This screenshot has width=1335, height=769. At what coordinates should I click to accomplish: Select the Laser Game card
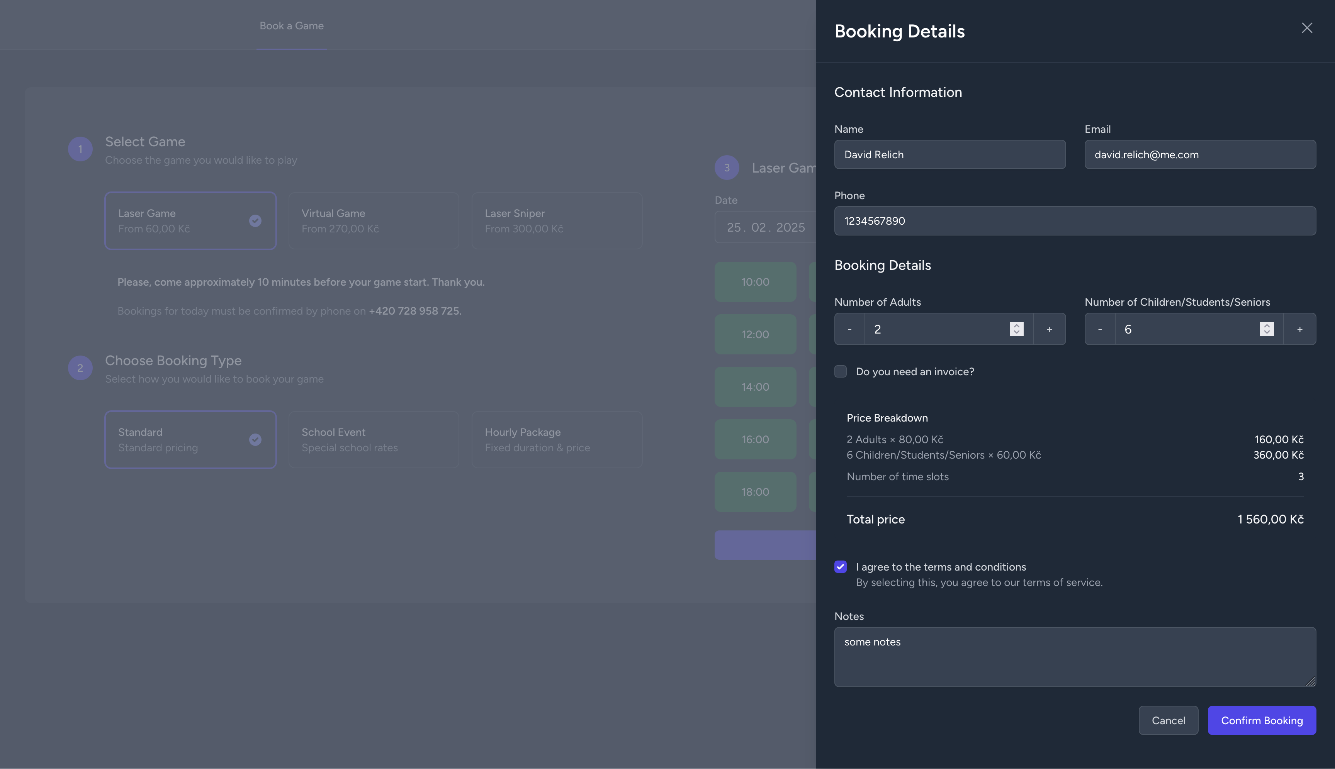pos(190,221)
